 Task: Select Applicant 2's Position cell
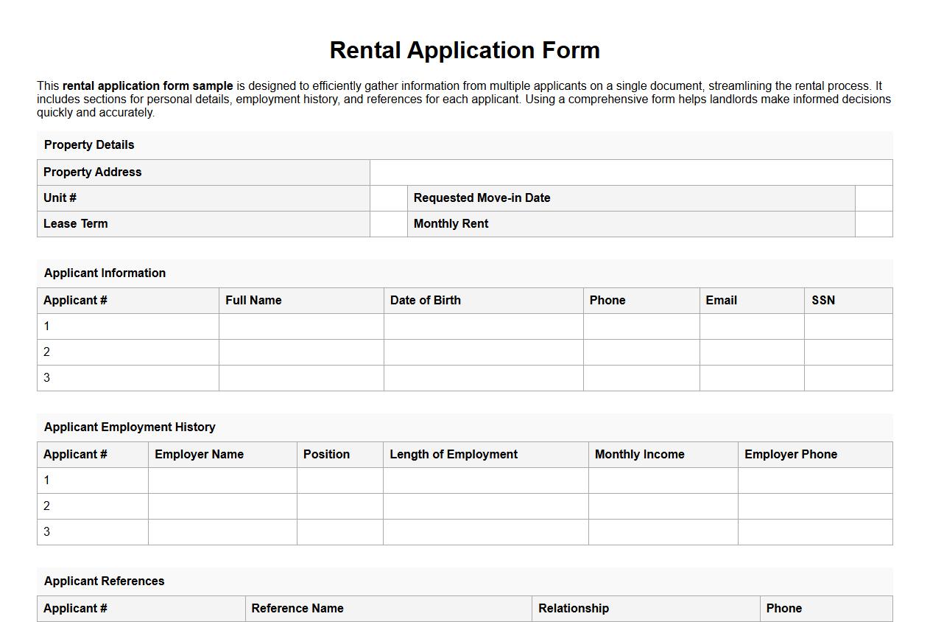[x=339, y=506]
